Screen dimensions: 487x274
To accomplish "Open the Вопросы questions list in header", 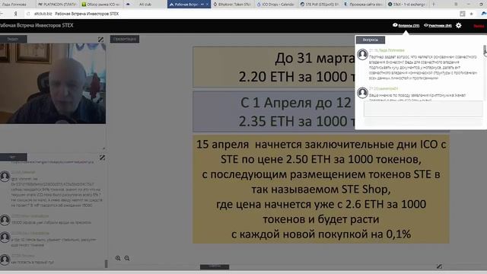I will (x=406, y=25).
